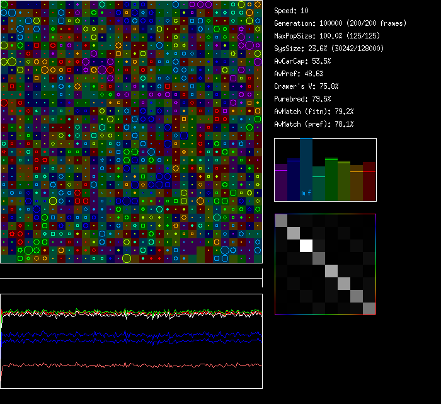This screenshot has height=404, width=441.
Task: Select the Purebred percentage label
Action: (302, 99)
